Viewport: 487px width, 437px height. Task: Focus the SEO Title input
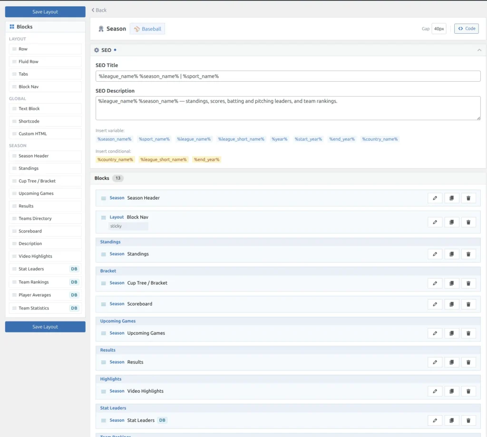(288, 76)
